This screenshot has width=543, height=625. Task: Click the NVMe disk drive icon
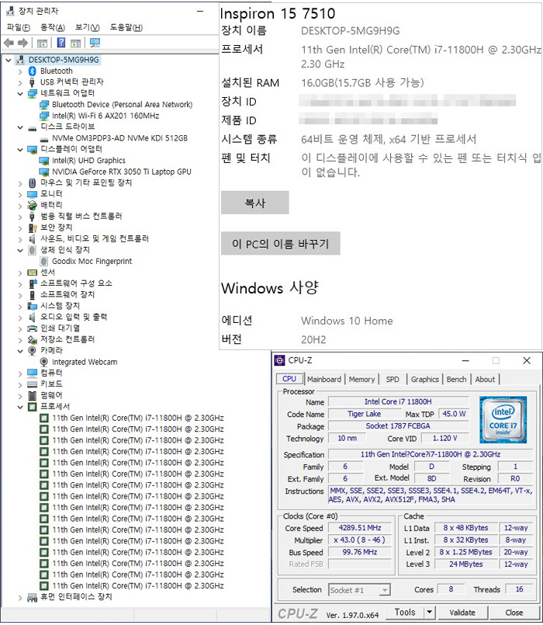(x=44, y=139)
